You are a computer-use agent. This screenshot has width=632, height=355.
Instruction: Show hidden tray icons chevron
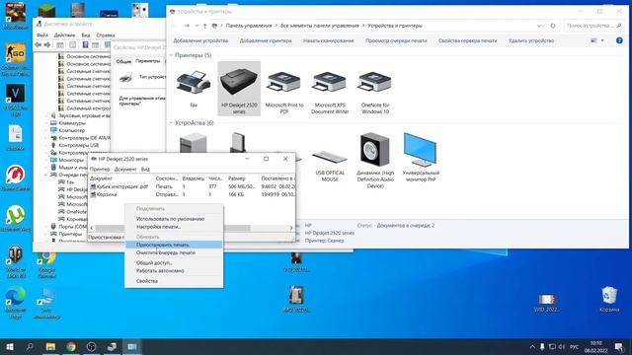click(x=532, y=346)
